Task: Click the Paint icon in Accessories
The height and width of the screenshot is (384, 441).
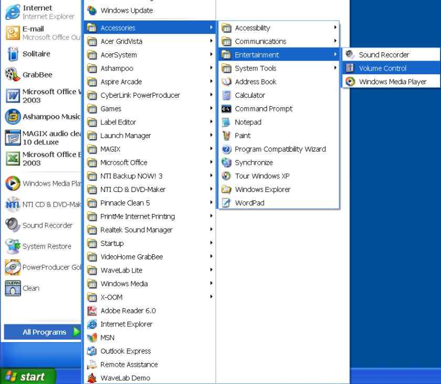Action: (227, 135)
